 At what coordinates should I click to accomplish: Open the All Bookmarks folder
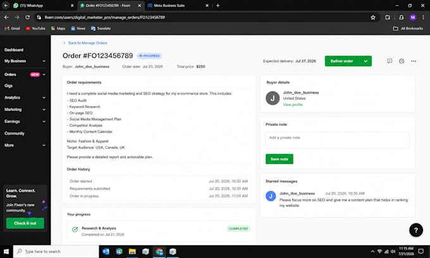point(408,28)
